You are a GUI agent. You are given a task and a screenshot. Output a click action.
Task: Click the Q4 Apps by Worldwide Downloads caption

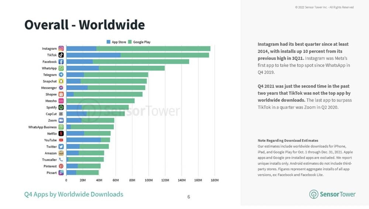coord(74,194)
